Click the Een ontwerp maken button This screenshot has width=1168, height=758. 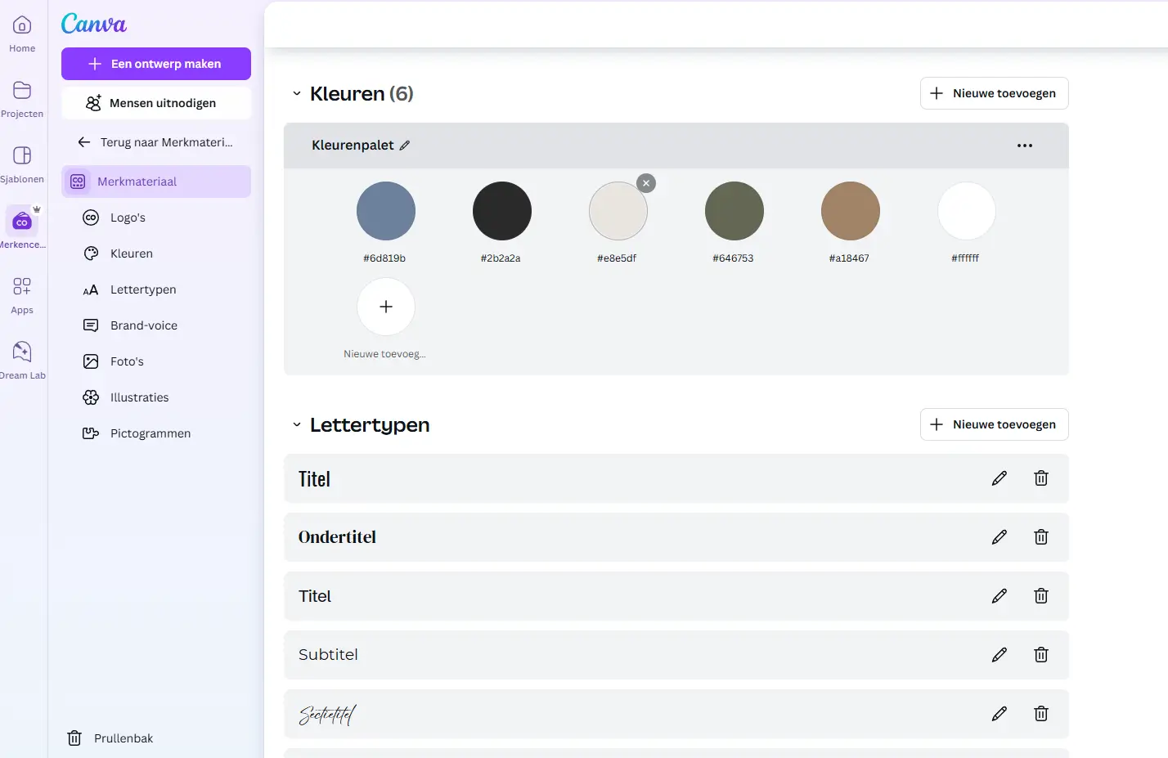coord(155,64)
